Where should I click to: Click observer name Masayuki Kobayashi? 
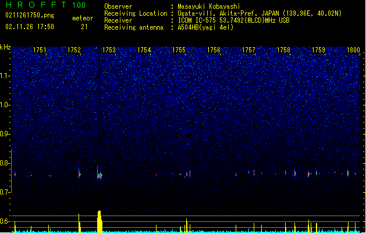tap(209, 6)
